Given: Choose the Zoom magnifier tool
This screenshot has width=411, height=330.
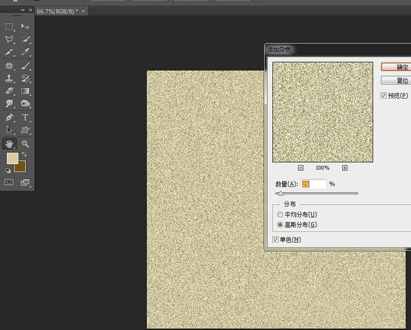Looking at the screenshot, I should pyautogui.click(x=25, y=144).
